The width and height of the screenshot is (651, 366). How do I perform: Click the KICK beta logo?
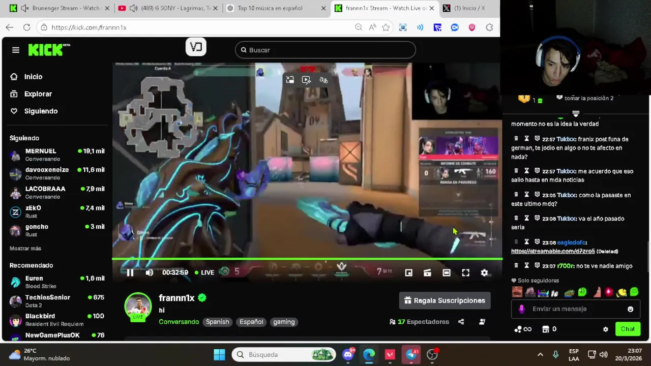[x=49, y=49]
